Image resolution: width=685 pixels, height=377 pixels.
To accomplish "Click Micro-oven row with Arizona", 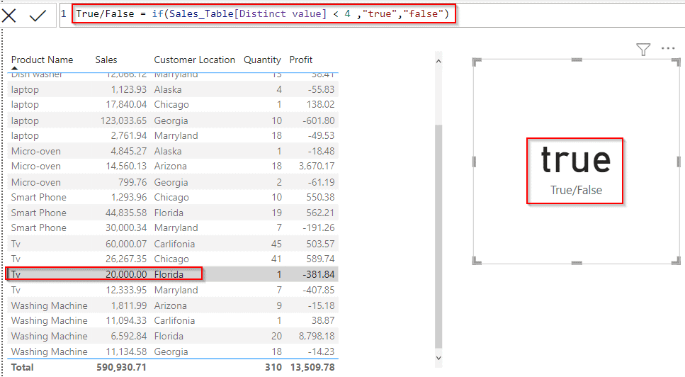I will pyautogui.click(x=173, y=167).
